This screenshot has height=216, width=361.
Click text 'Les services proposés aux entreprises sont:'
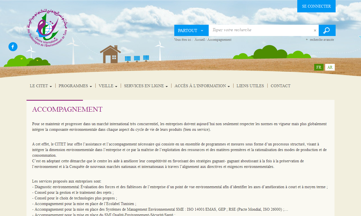[67, 181]
